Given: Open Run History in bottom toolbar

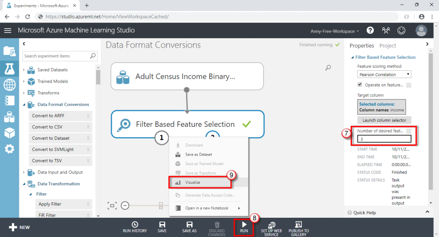Looking at the screenshot, I should pos(135,227).
